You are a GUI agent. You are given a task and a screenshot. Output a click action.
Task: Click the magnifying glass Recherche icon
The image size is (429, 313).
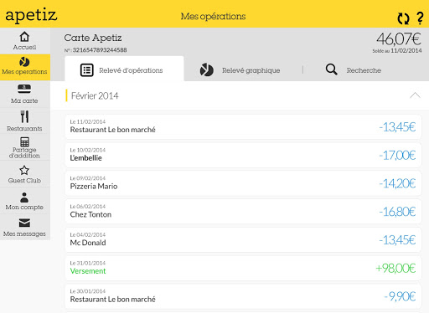[332, 69]
